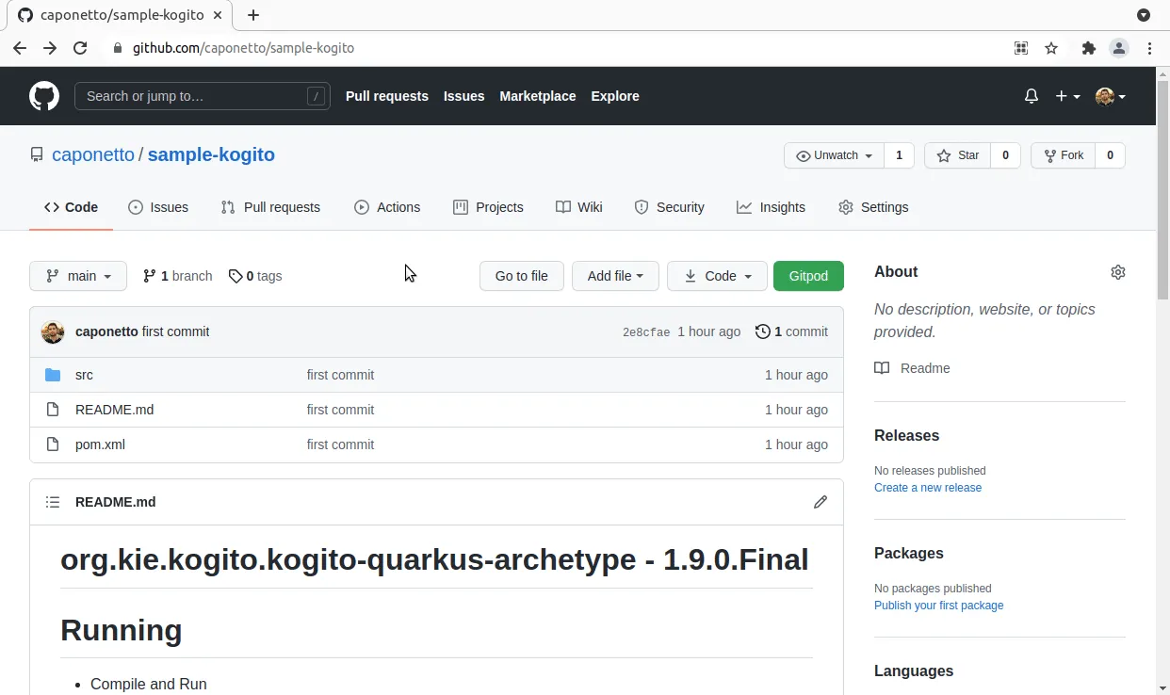Screen dimensions: 1170x695
Task: View the 0 tags link
Action: 255,276
